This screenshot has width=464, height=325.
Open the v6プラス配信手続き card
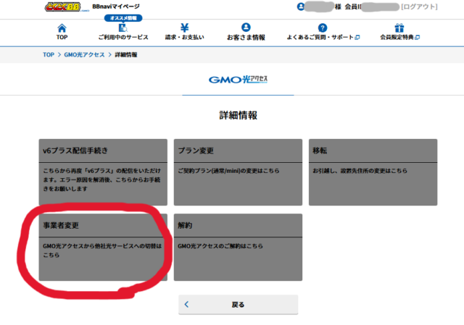(x=103, y=172)
